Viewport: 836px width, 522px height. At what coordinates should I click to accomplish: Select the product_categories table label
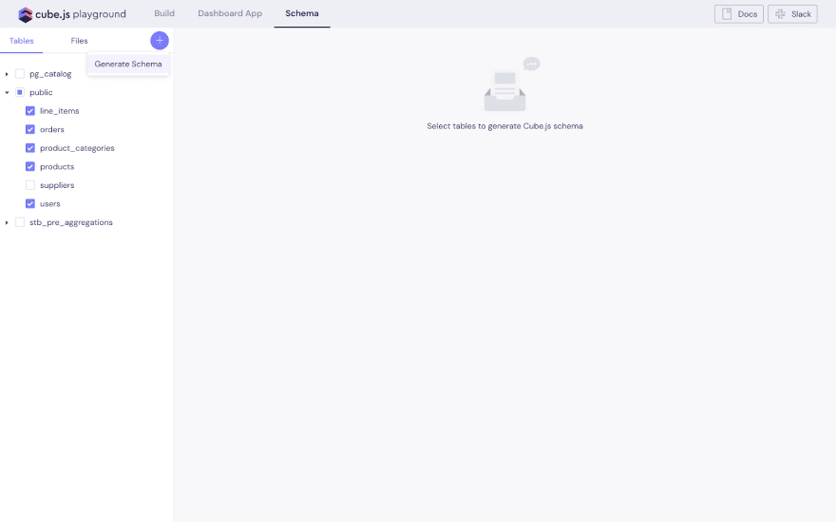point(77,148)
